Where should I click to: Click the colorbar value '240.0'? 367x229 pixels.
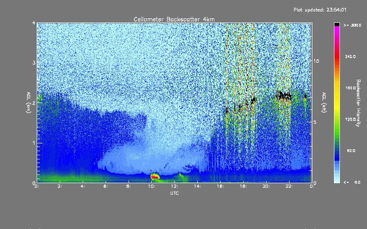350,56
